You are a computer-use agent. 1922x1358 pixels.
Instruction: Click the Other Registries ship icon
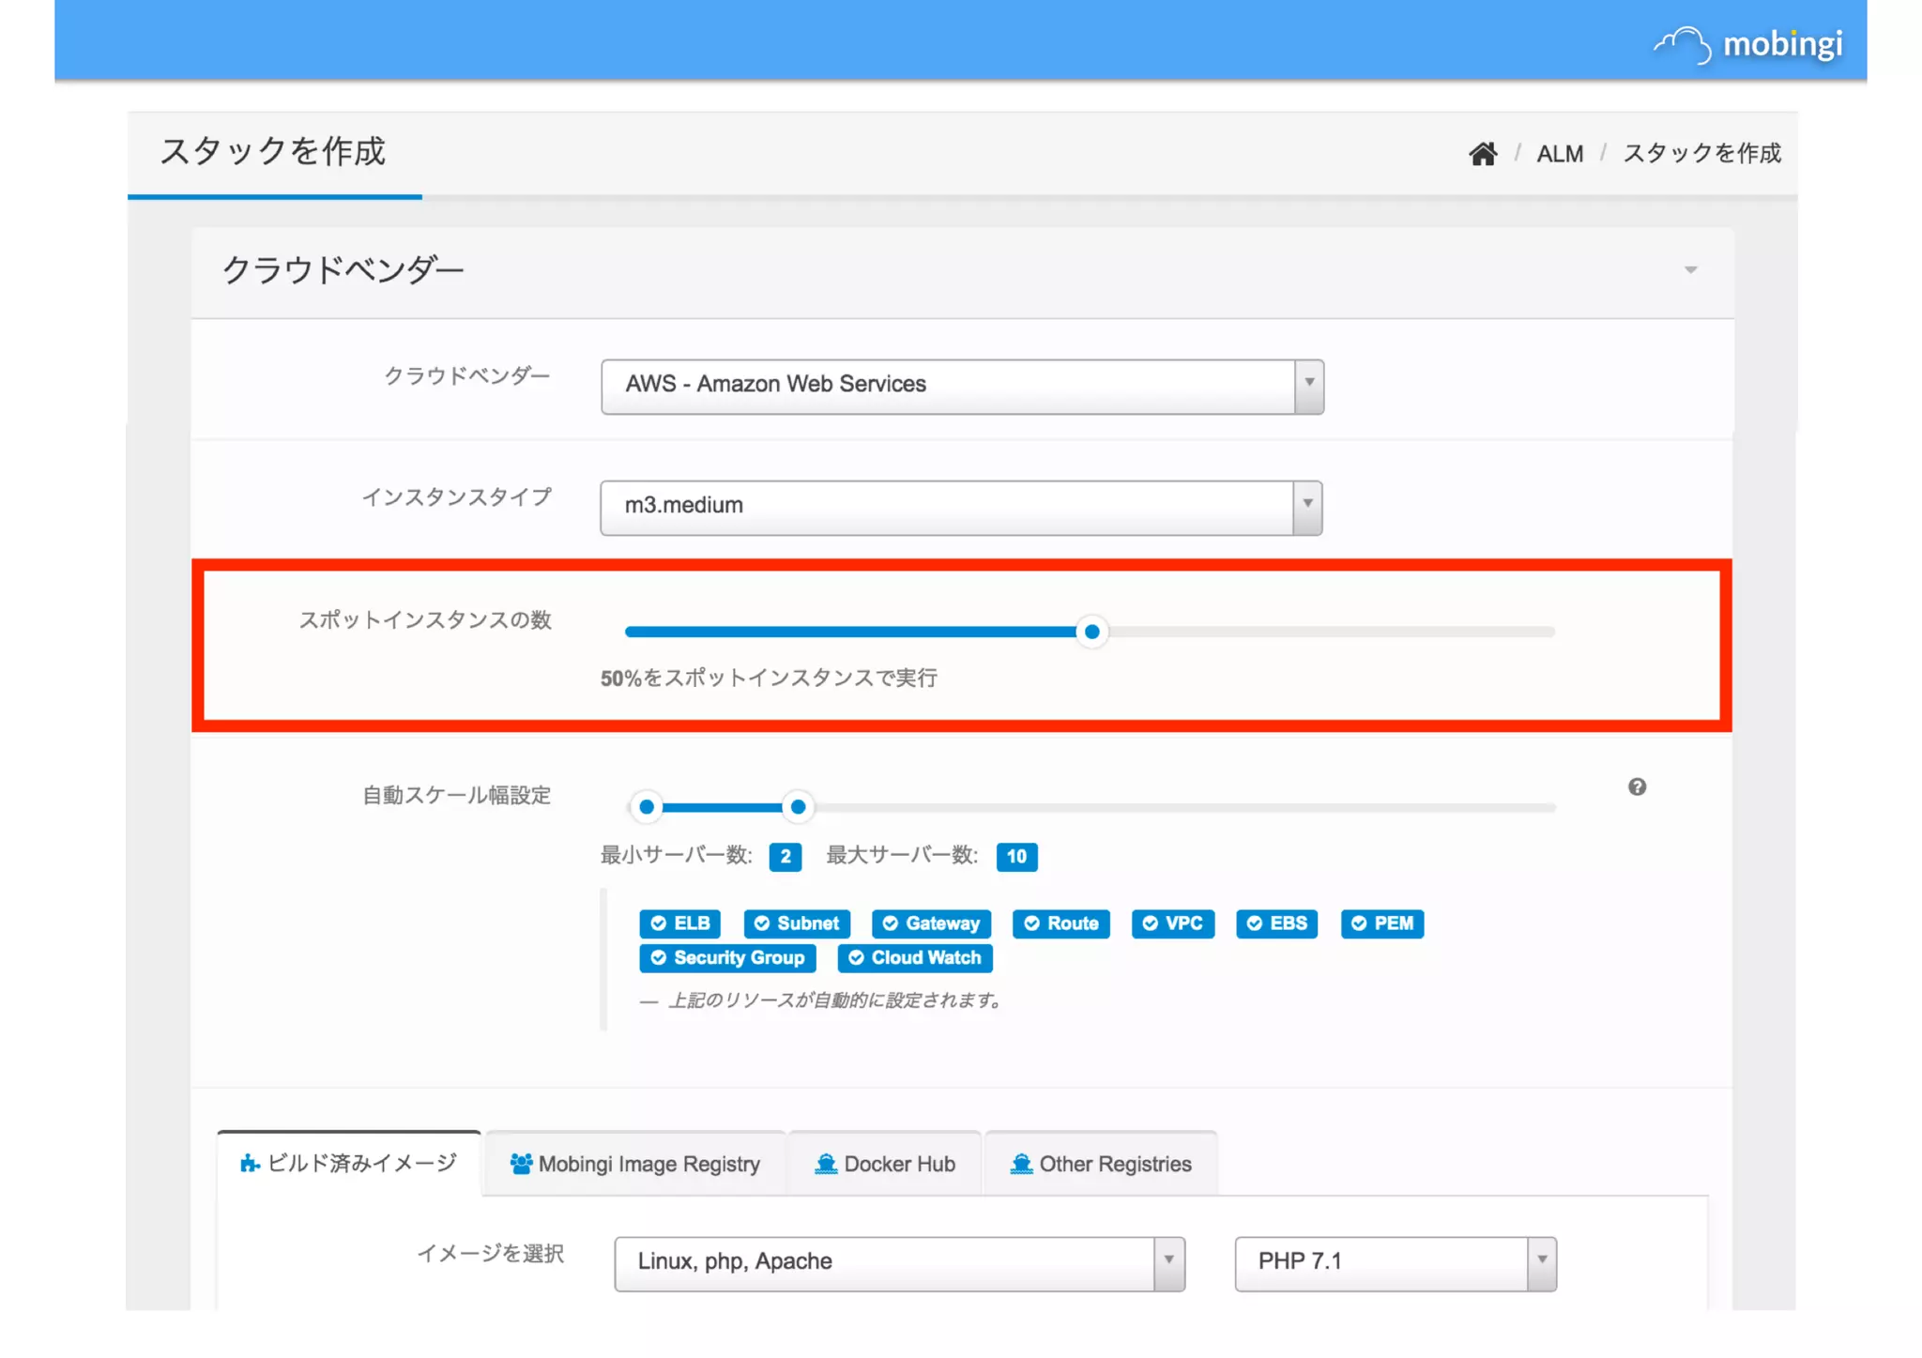click(x=1021, y=1164)
